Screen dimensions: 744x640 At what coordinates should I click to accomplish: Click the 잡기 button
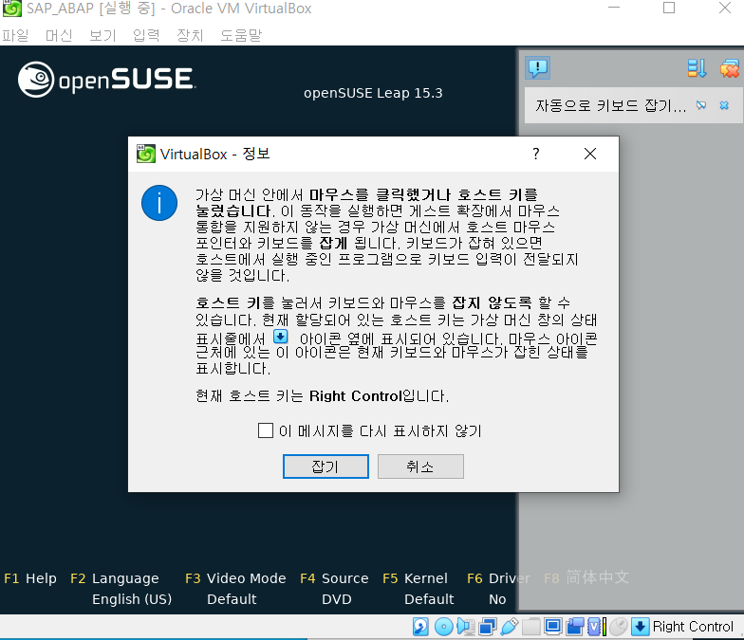325,466
